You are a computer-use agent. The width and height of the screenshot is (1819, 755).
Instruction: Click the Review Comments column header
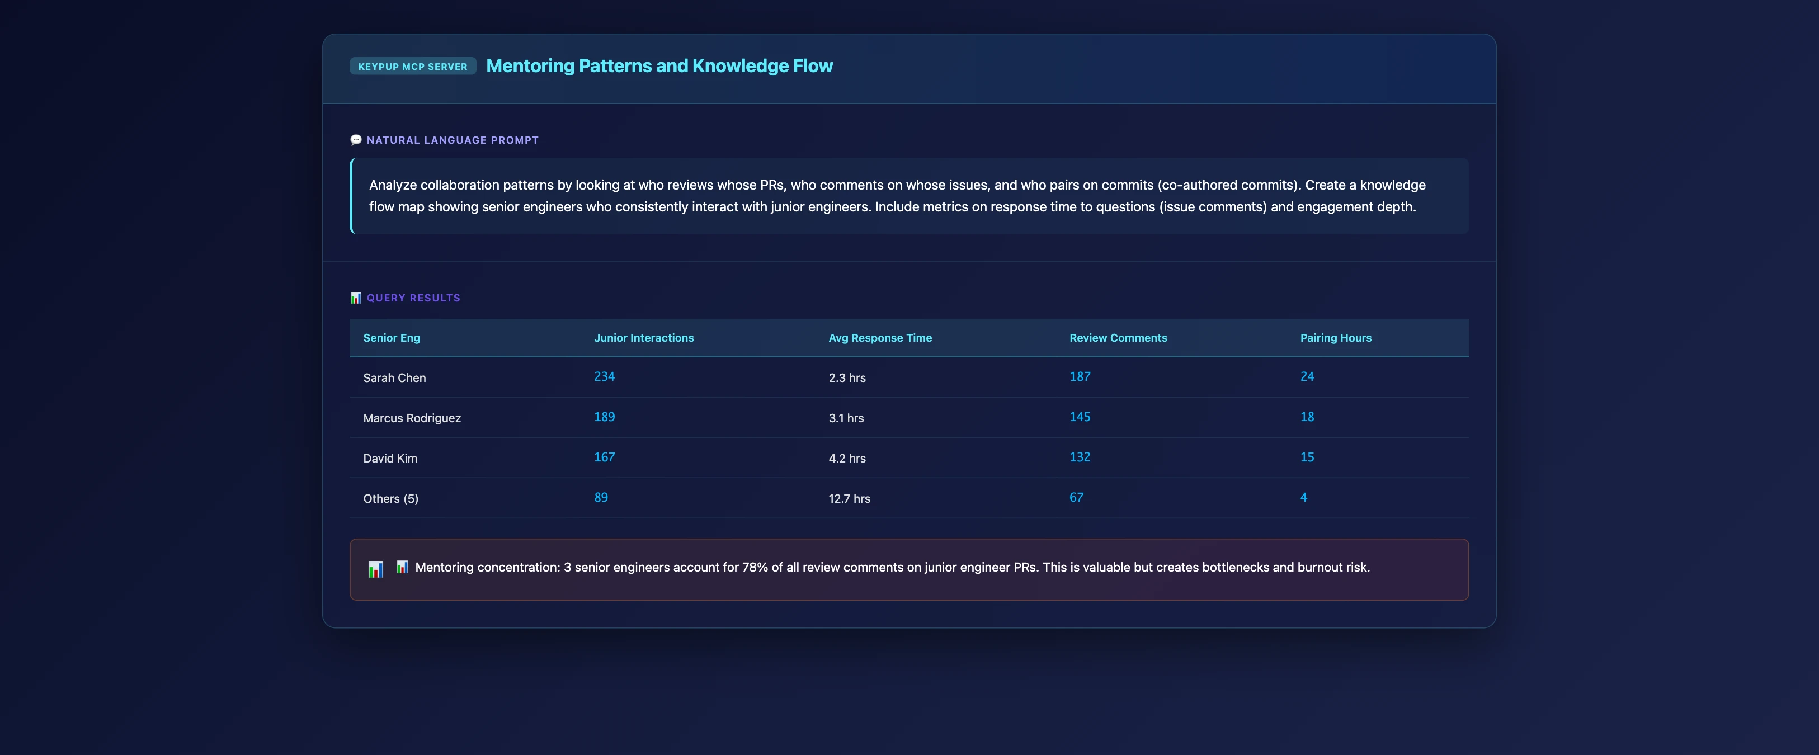pos(1118,338)
